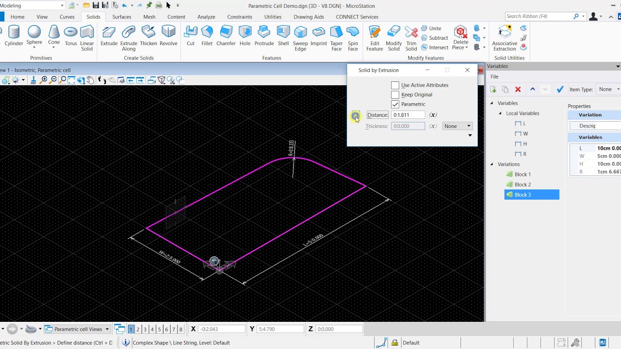The height and width of the screenshot is (349, 621).
Task: Activate the Extrude Along tool
Action: [129, 39]
